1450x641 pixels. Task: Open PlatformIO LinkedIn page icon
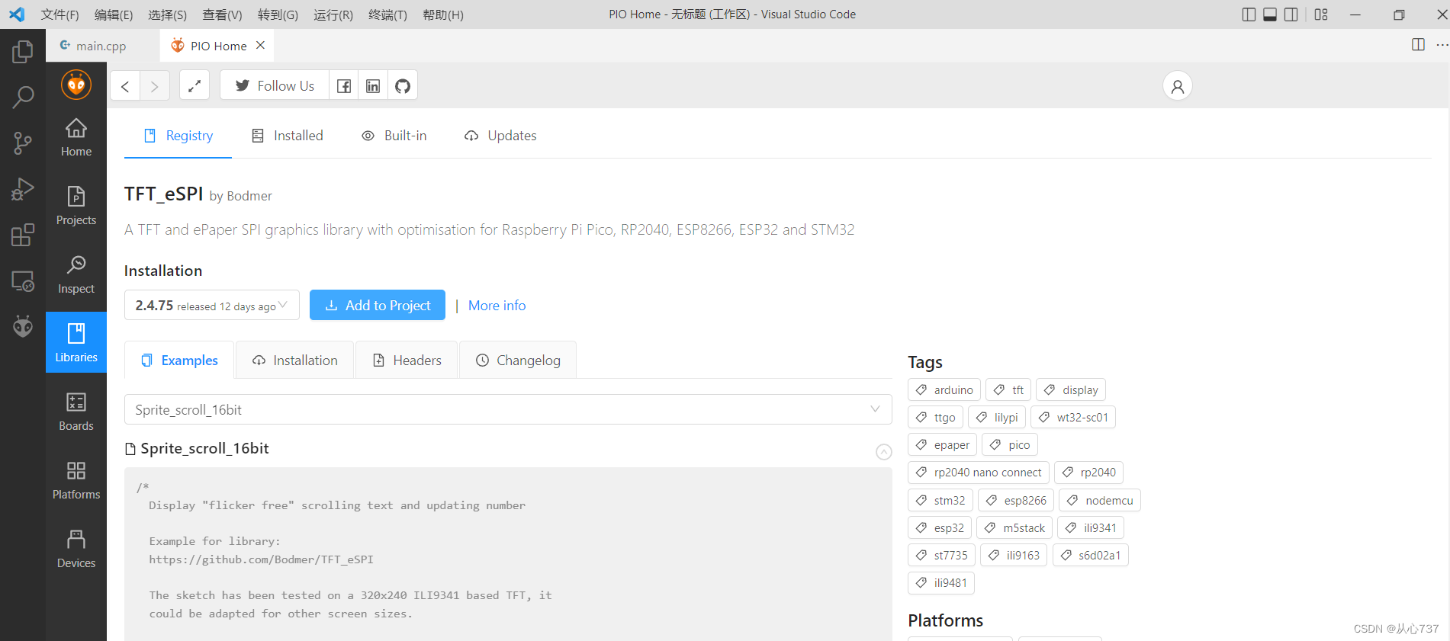point(373,86)
